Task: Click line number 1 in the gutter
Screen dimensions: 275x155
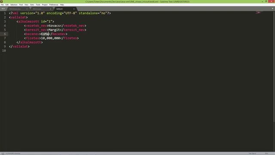Action: [5, 13]
